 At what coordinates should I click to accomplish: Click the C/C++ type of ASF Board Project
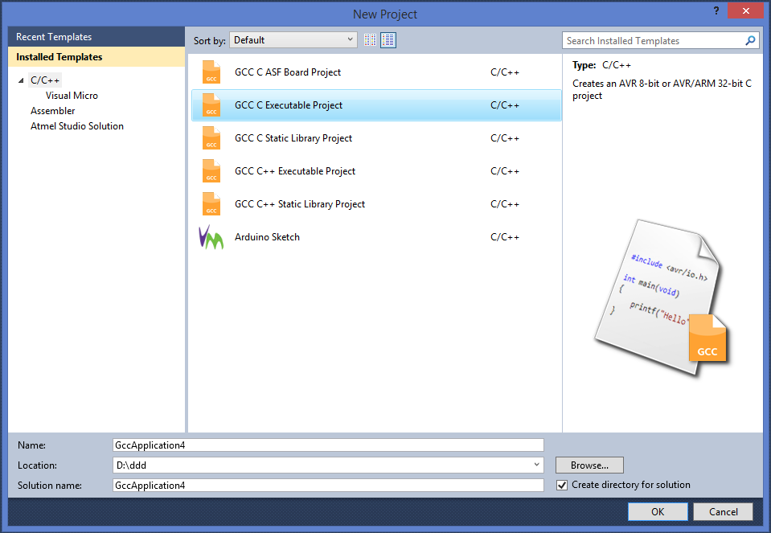(505, 72)
